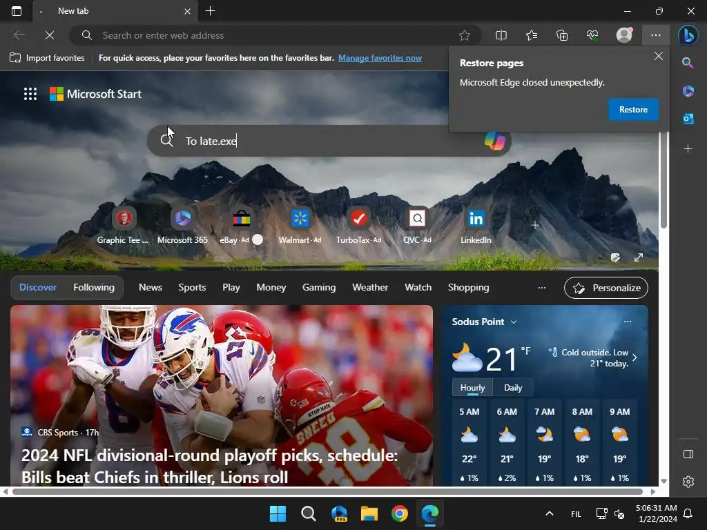Open the Play tab
Viewport: 707px width, 530px height.
click(x=231, y=288)
